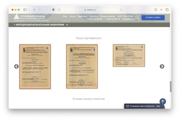Viewport: 180px width, 120px height.
Task: Open a new tab with plus icon
Action: 161,10
